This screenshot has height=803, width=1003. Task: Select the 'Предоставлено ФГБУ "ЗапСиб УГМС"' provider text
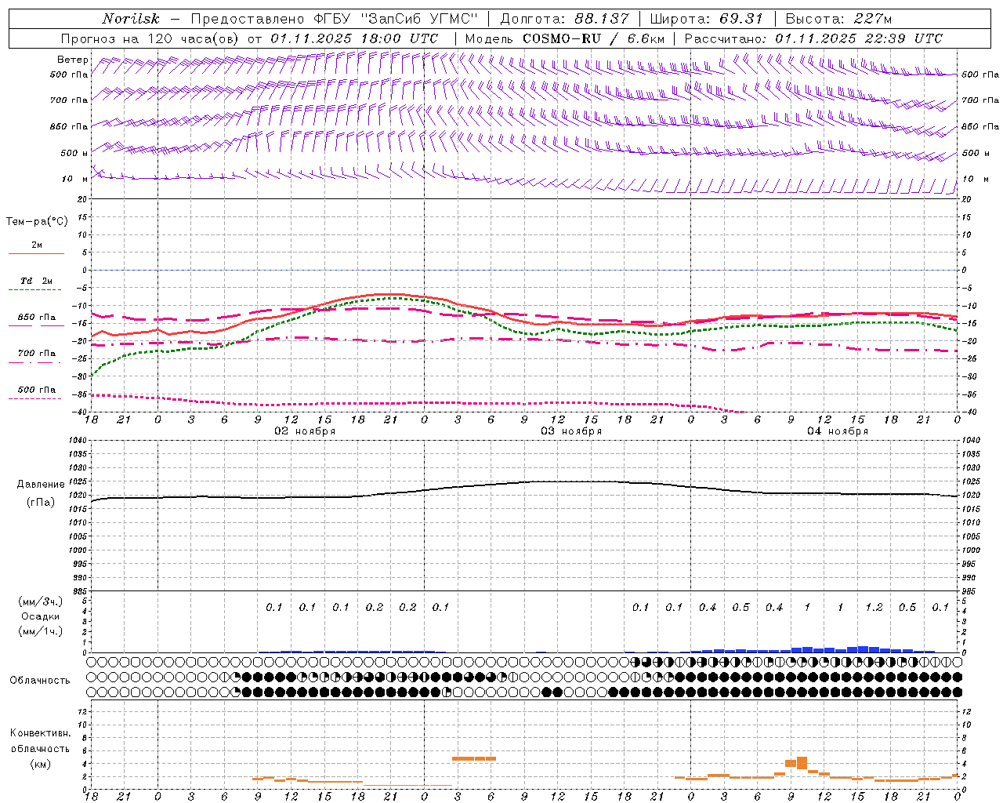coord(335,19)
